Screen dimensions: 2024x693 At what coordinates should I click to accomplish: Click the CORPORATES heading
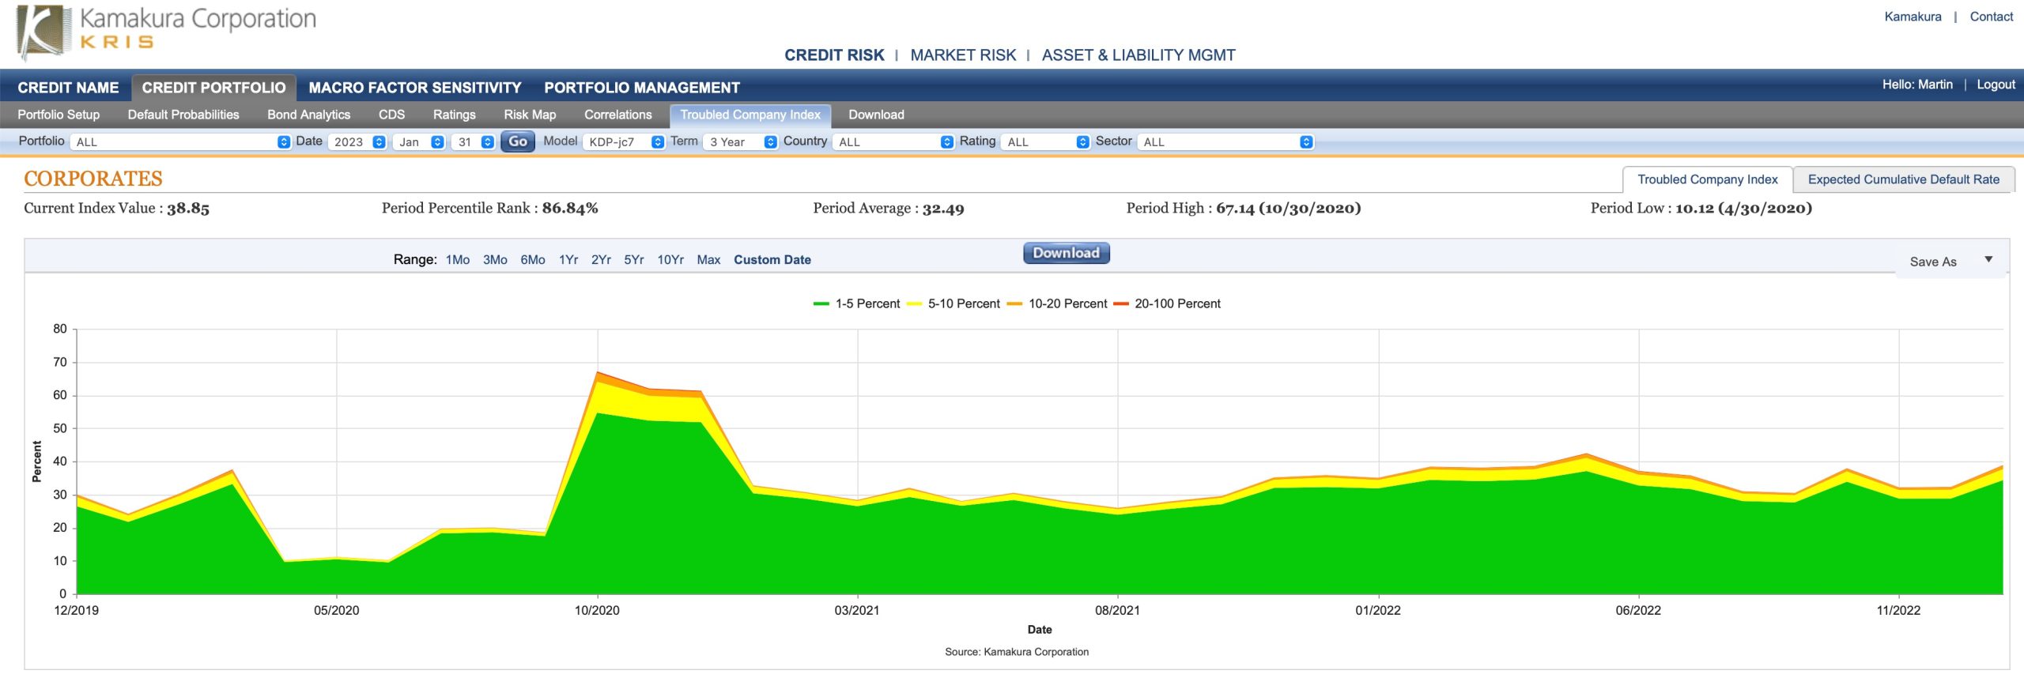coord(93,179)
